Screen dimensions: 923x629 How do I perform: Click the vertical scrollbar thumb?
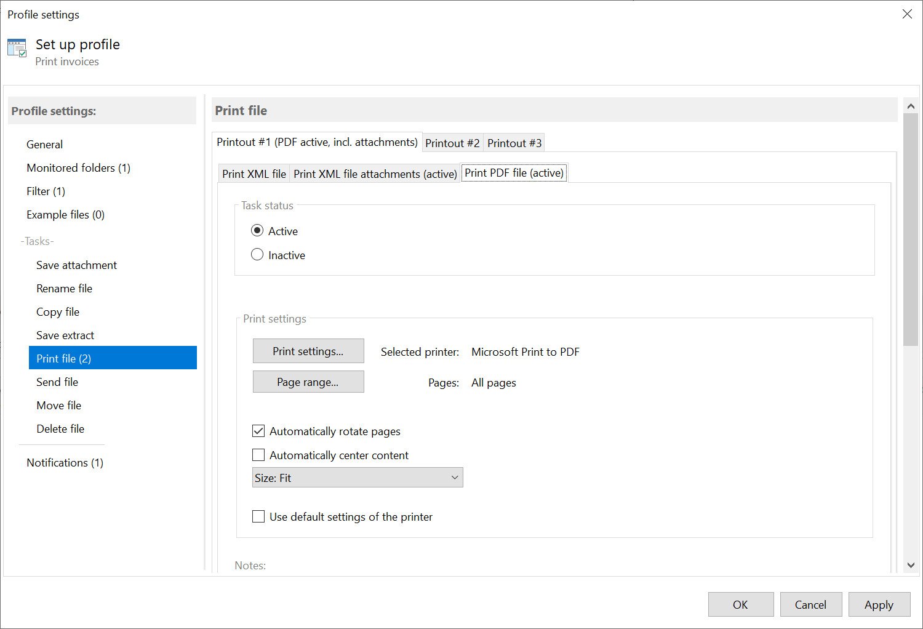[911, 230]
